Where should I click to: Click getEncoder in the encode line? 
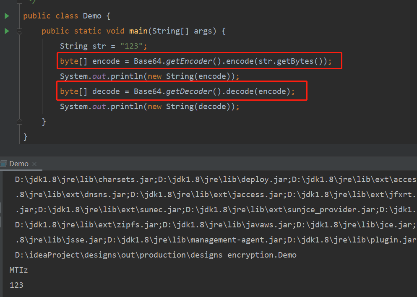coord(189,61)
